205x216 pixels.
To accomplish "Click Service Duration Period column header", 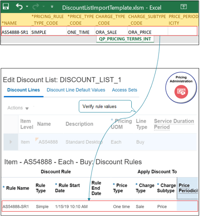I will click(174, 124).
